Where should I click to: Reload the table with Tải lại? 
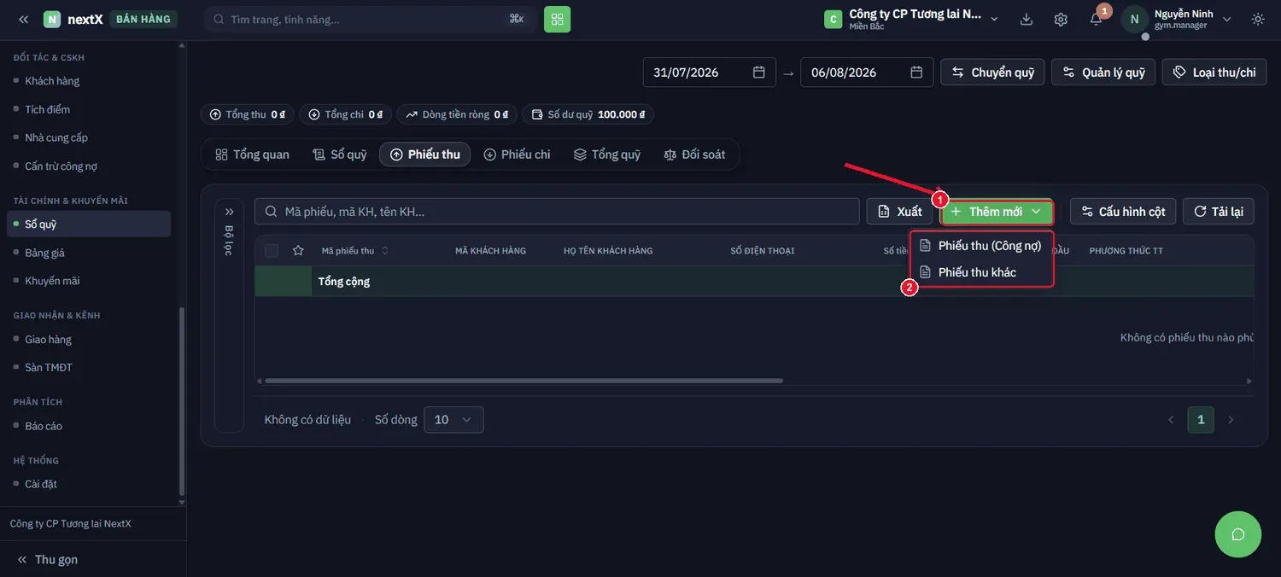1219,212
